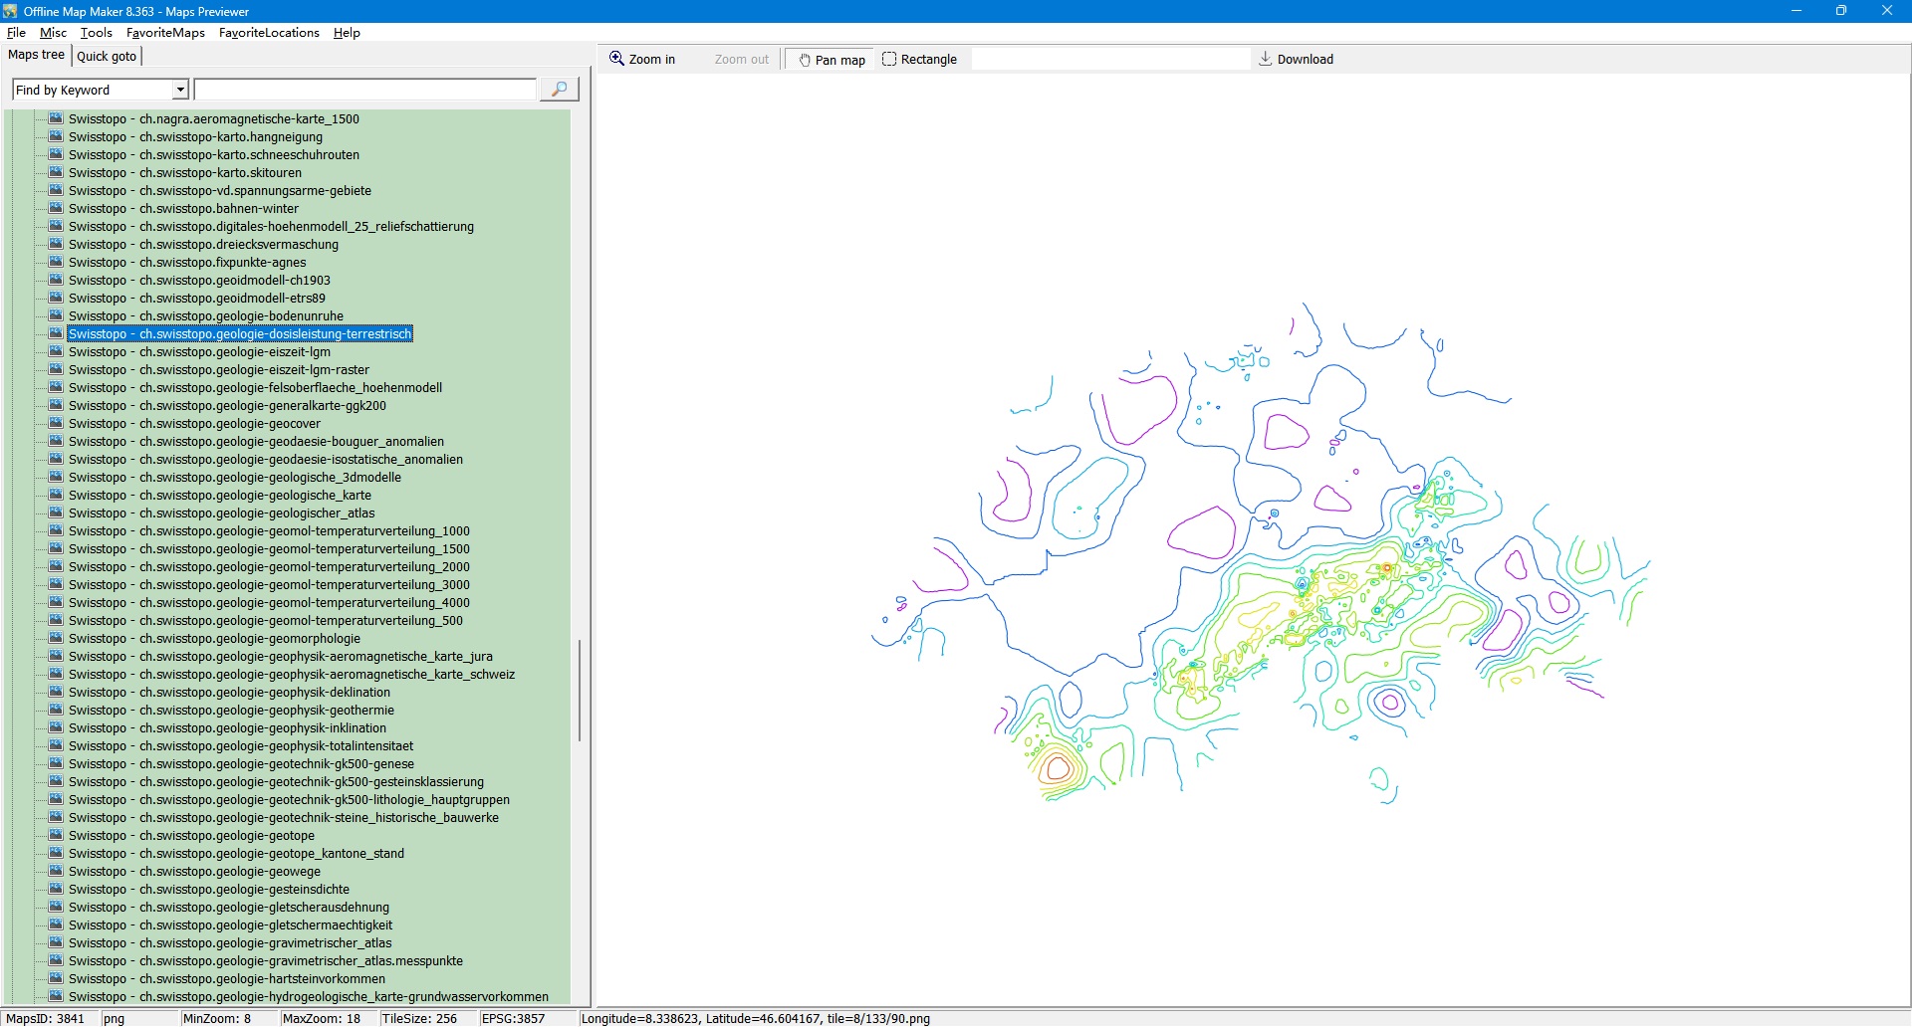The height and width of the screenshot is (1027, 1912).
Task: Click the maps tree vertical scrollbar
Action: pos(579,691)
